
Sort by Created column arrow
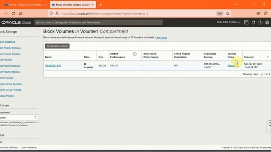pos(268,57)
